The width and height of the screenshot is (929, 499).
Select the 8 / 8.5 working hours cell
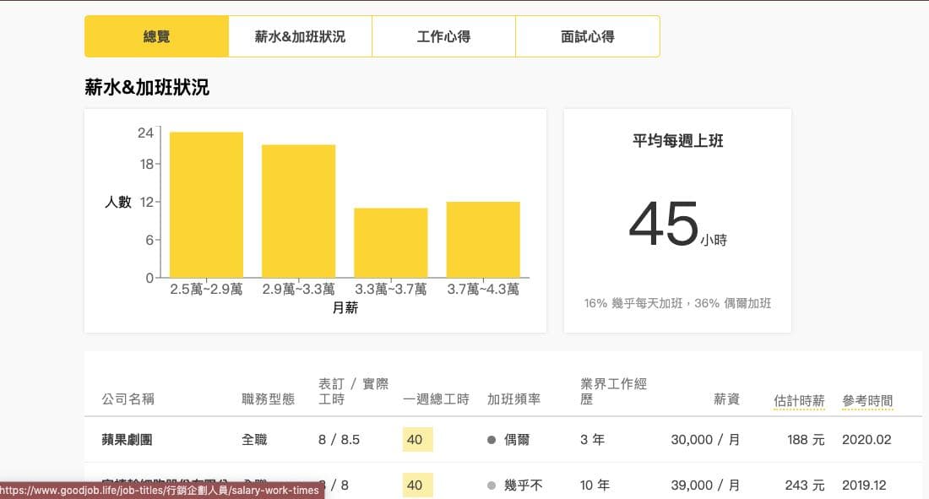(339, 440)
